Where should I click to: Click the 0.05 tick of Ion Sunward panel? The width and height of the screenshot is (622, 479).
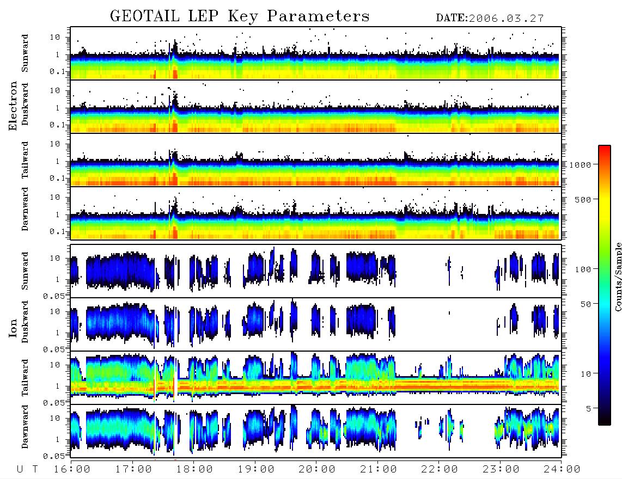tap(54, 296)
